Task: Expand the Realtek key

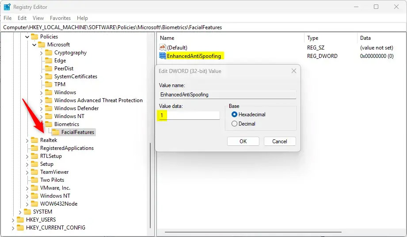Action: (27, 141)
